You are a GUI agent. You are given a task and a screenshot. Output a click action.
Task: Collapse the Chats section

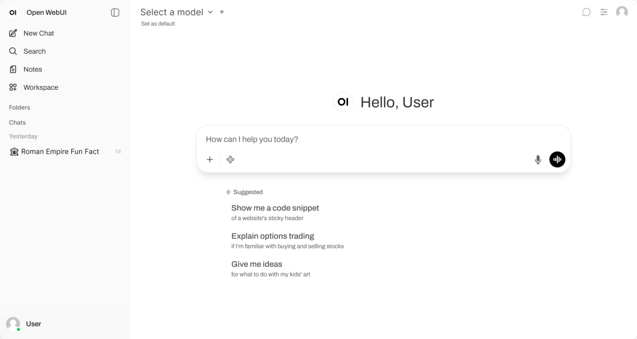point(18,122)
